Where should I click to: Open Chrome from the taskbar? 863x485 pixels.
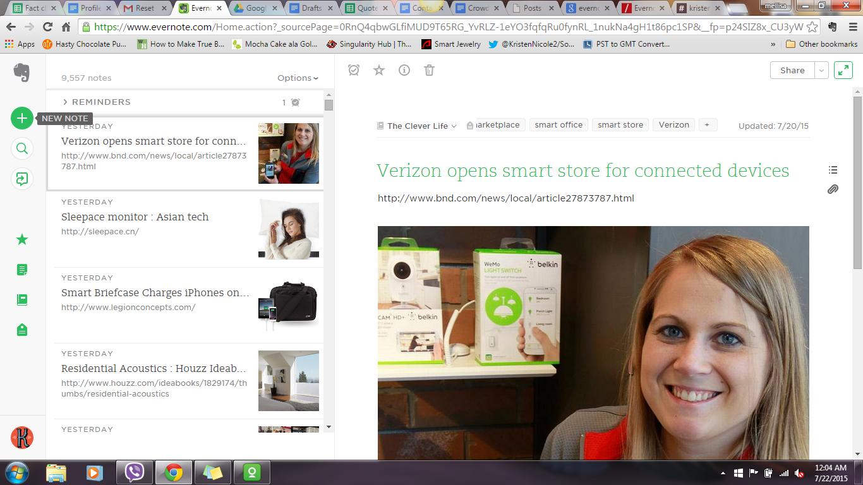click(x=174, y=472)
